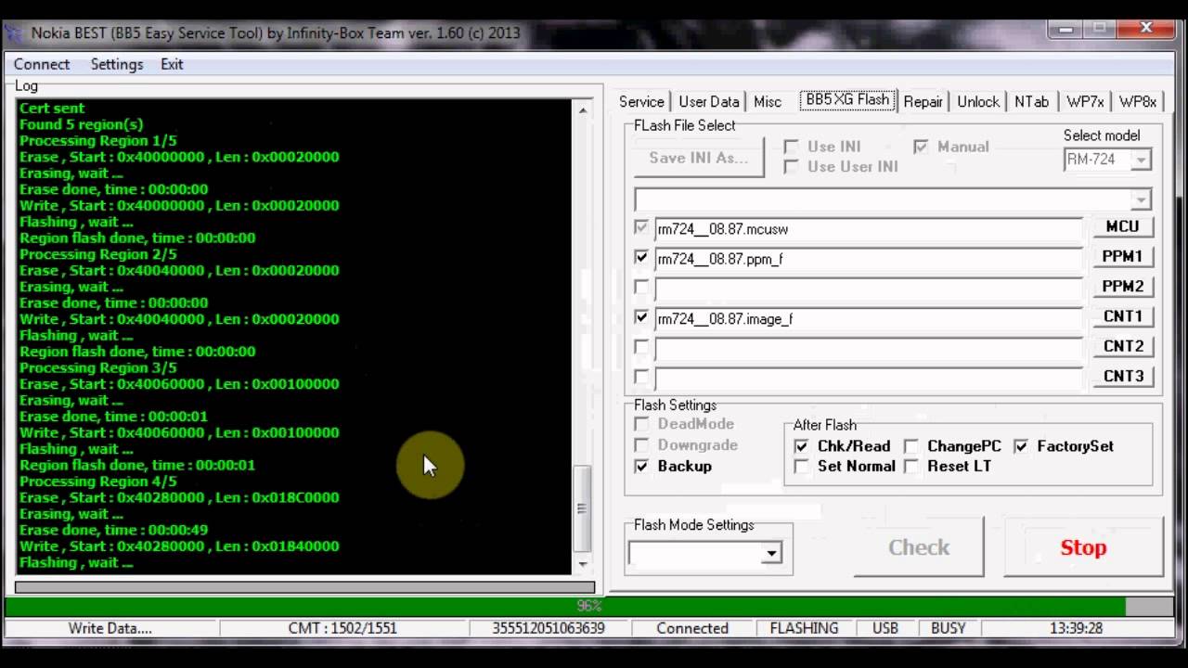The height and width of the screenshot is (668, 1188).
Task: Switch to the Misc tab
Action: 768,102
